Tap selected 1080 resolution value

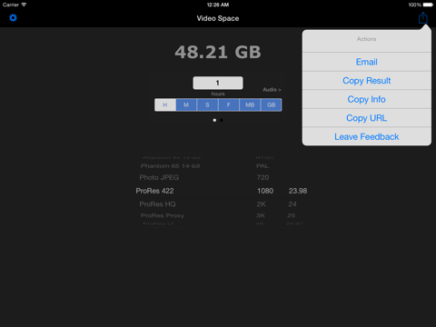pyautogui.click(x=265, y=191)
